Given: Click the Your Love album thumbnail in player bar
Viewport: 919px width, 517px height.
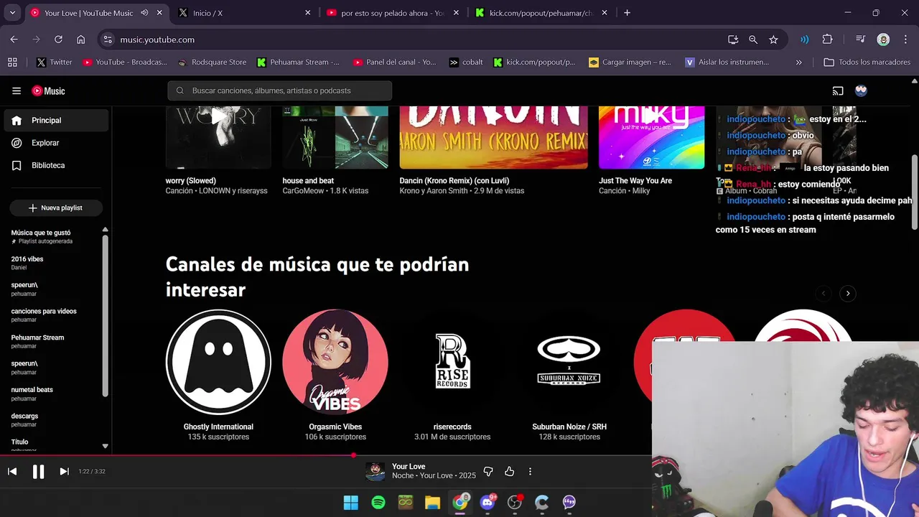Looking at the screenshot, I should pyautogui.click(x=375, y=471).
